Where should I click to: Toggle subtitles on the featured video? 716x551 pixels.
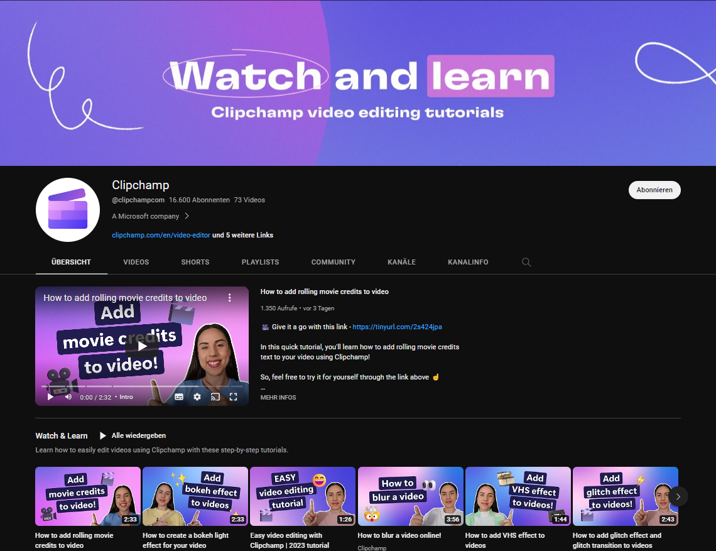pos(179,397)
